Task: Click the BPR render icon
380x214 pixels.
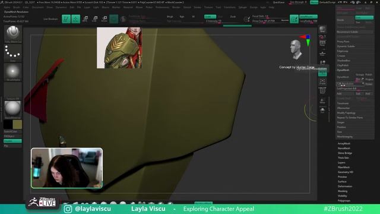Action: (x=322, y=30)
